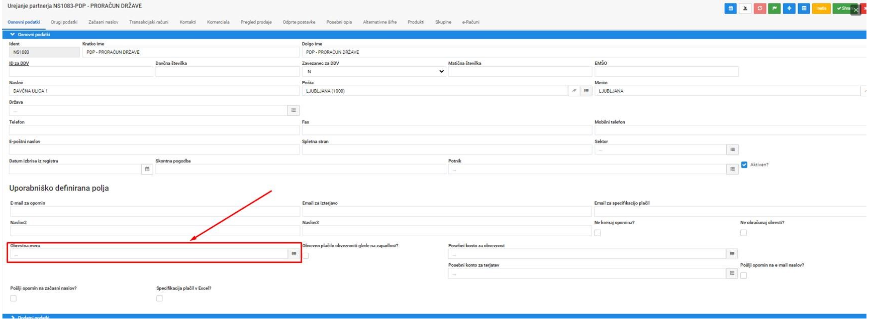Viewport: 871px width, 322px height.
Task: Open the e-Računi tab
Action: (x=471, y=22)
